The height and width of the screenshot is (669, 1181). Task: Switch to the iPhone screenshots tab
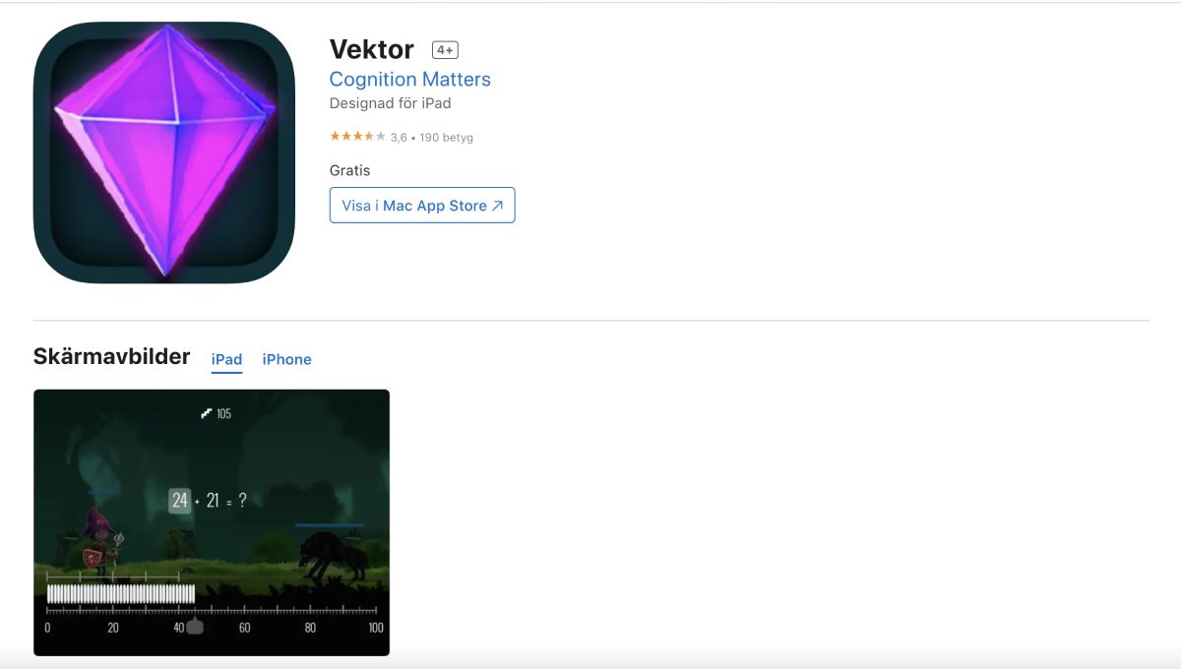click(286, 360)
